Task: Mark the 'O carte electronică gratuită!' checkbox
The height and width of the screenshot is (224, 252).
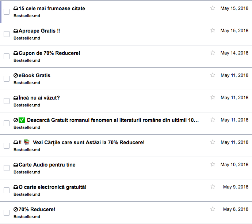Action: point(7,190)
